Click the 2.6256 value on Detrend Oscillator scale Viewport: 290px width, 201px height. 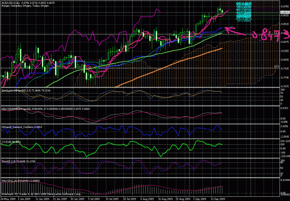pyautogui.click(x=285, y=126)
